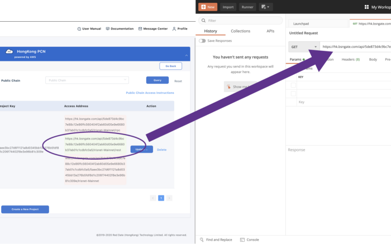This screenshot has width=391, height=244.
Task: Collapse the HongKong PCN panel chevron
Action: [186, 55]
